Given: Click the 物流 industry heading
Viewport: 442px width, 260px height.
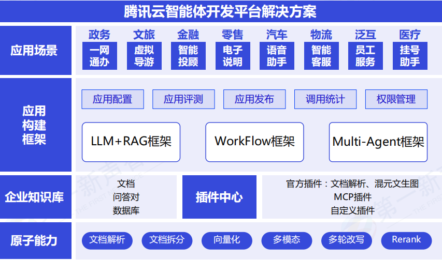Looking at the screenshot, I should tap(321, 35).
